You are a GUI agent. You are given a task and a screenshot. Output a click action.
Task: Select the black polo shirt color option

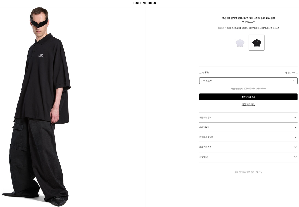[256, 43]
